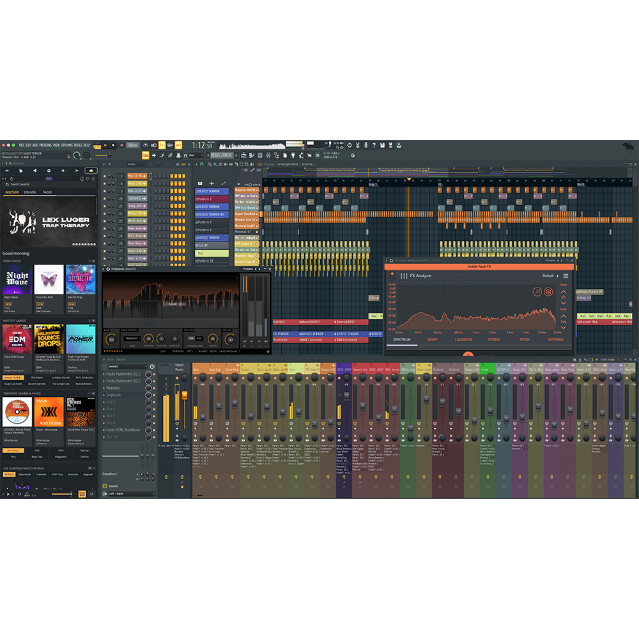Toggle Fruity Parametric EQ 2 first slot on/off
Screen dimensions: 639x639
click(x=149, y=374)
